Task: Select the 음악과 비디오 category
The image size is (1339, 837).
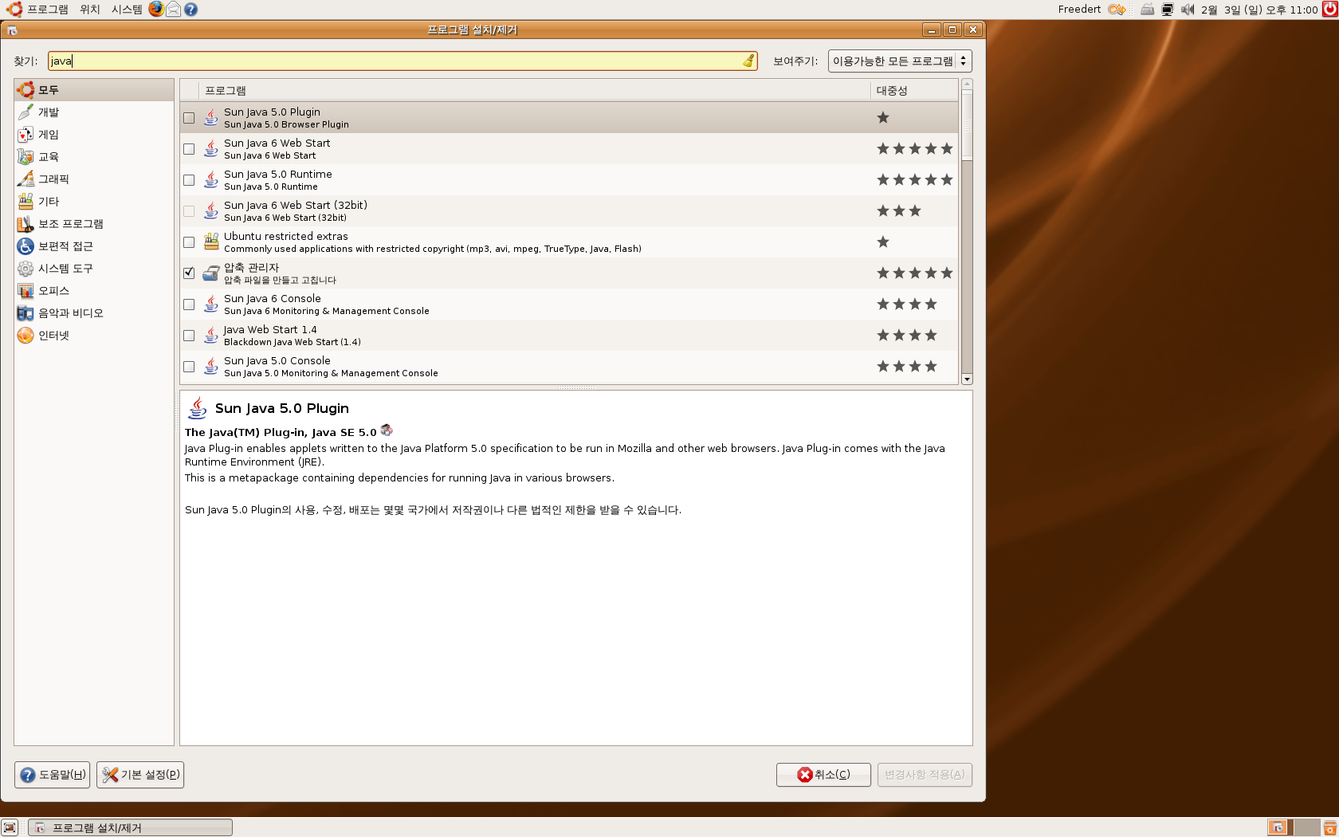Action: [x=94, y=313]
